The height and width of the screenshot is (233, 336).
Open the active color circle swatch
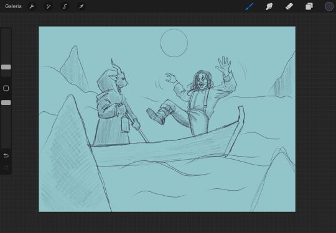[x=329, y=6]
